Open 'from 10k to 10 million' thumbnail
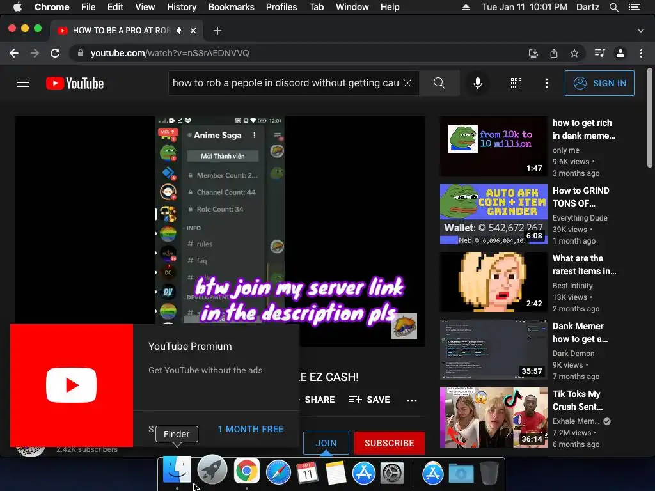The width and height of the screenshot is (655, 491). (x=493, y=146)
